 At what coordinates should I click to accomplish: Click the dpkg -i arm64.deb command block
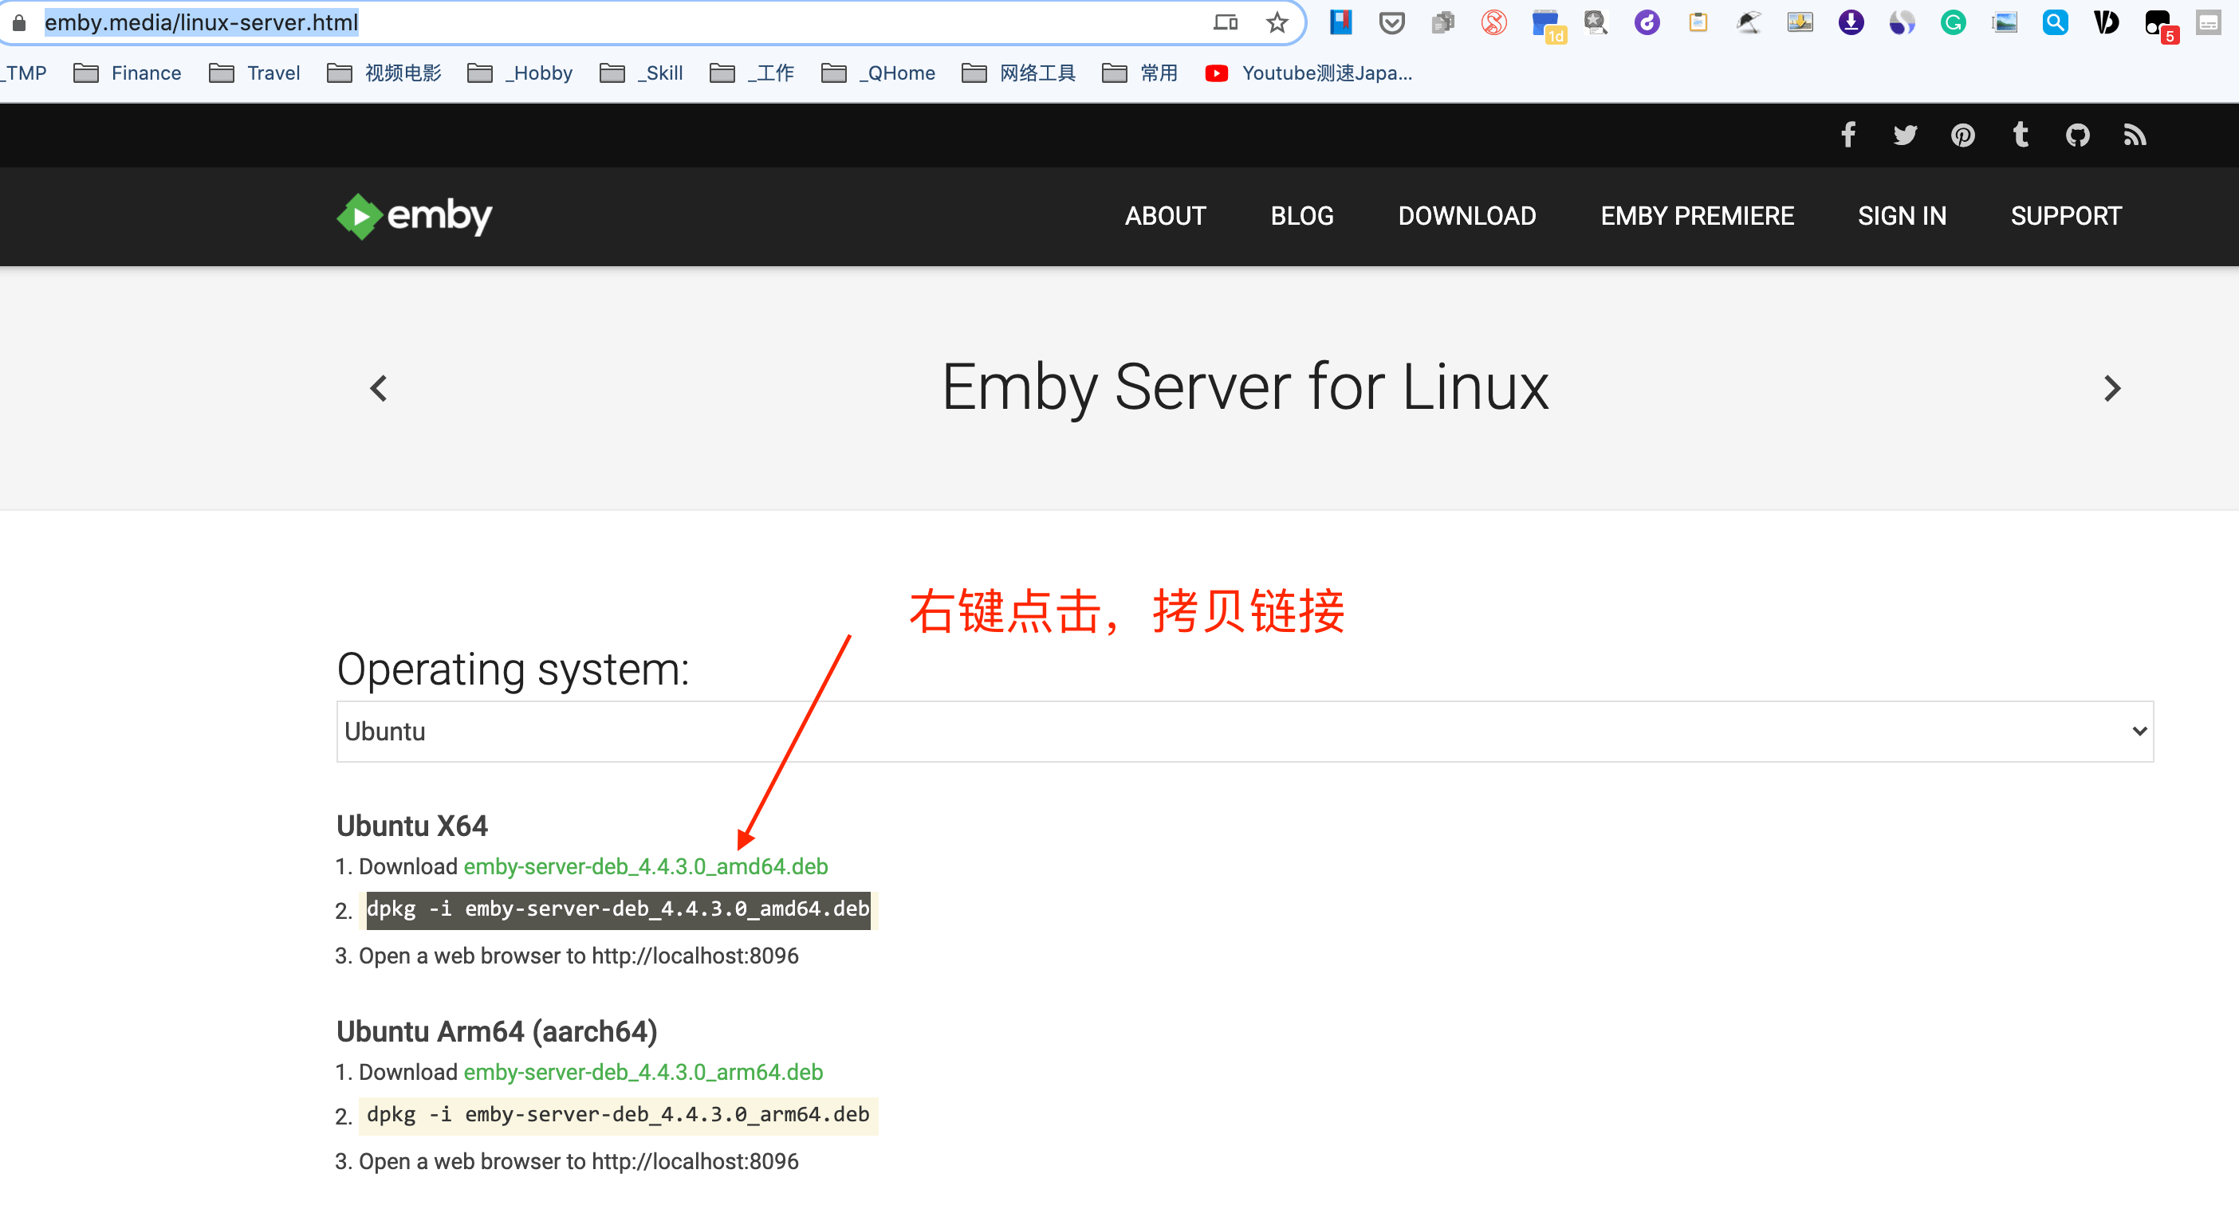(x=618, y=1116)
